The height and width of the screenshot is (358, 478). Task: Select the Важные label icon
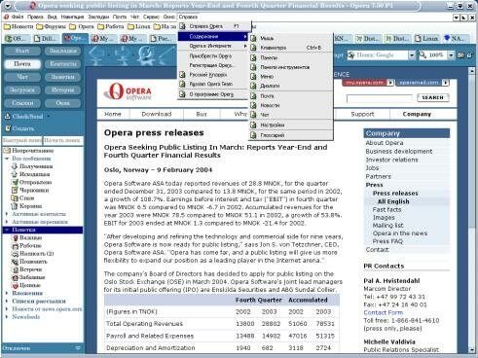[x=15, y=237]
